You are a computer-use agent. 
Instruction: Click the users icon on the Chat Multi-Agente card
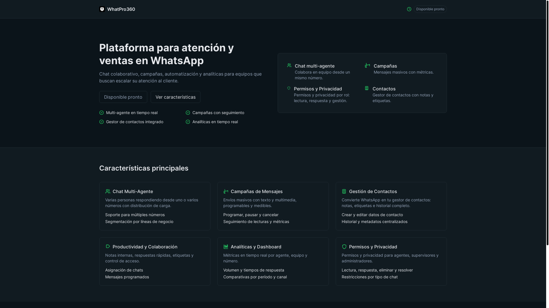[x=108, y=191]
